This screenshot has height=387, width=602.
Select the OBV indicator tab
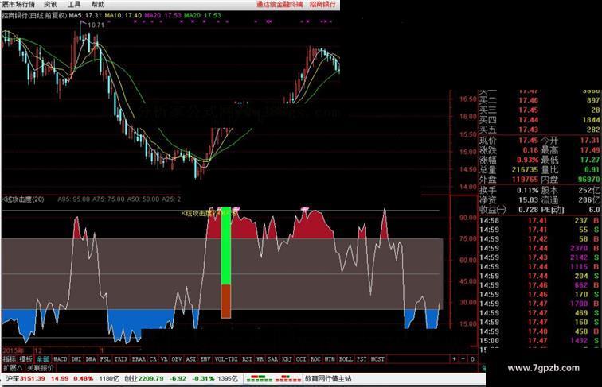coord(177,359)
